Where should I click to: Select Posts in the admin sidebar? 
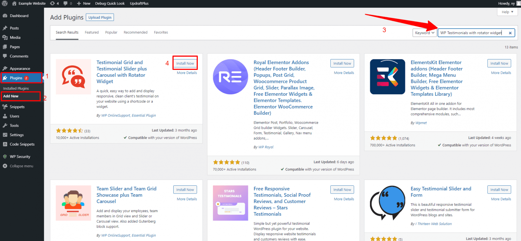[14, 28]
